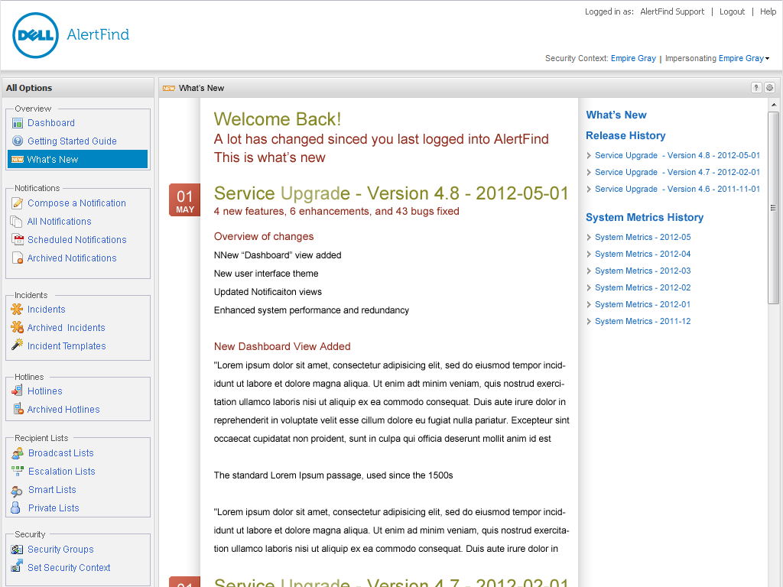The height and width of the screenshot is (587, 783).
Task: Expand Version 4.8 release arrow
Action: [x=590, y=156]
